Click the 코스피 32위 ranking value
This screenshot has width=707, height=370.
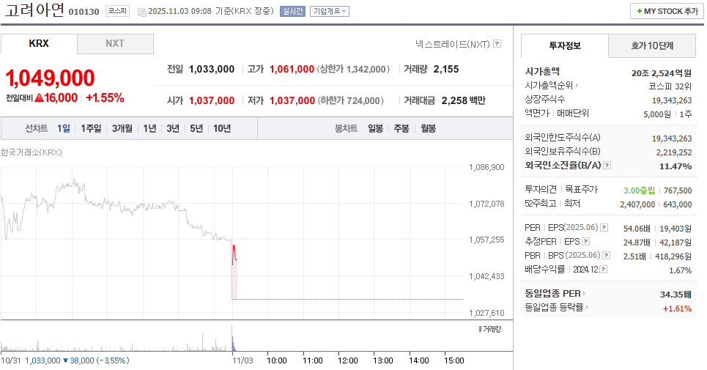click(x=670, y=86)
